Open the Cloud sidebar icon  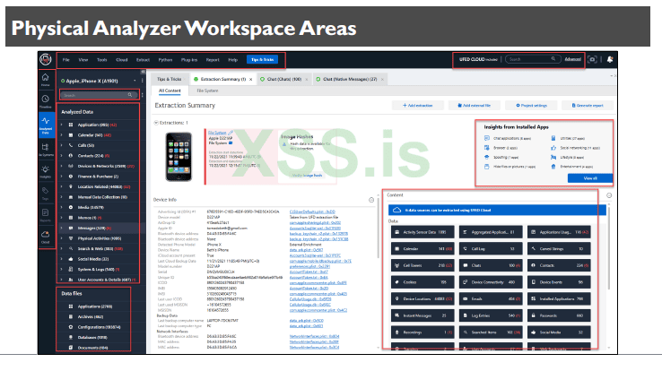coord(45,235)
